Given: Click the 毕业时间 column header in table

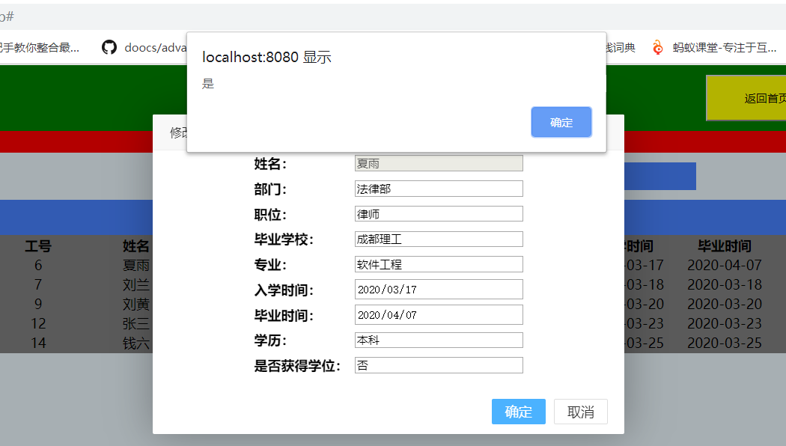Looking at the screenshot, I should click(725, 246).
